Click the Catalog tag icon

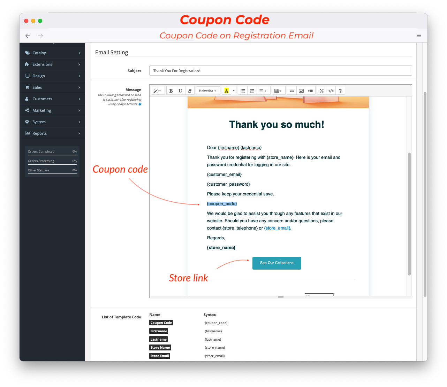(27, 53)
